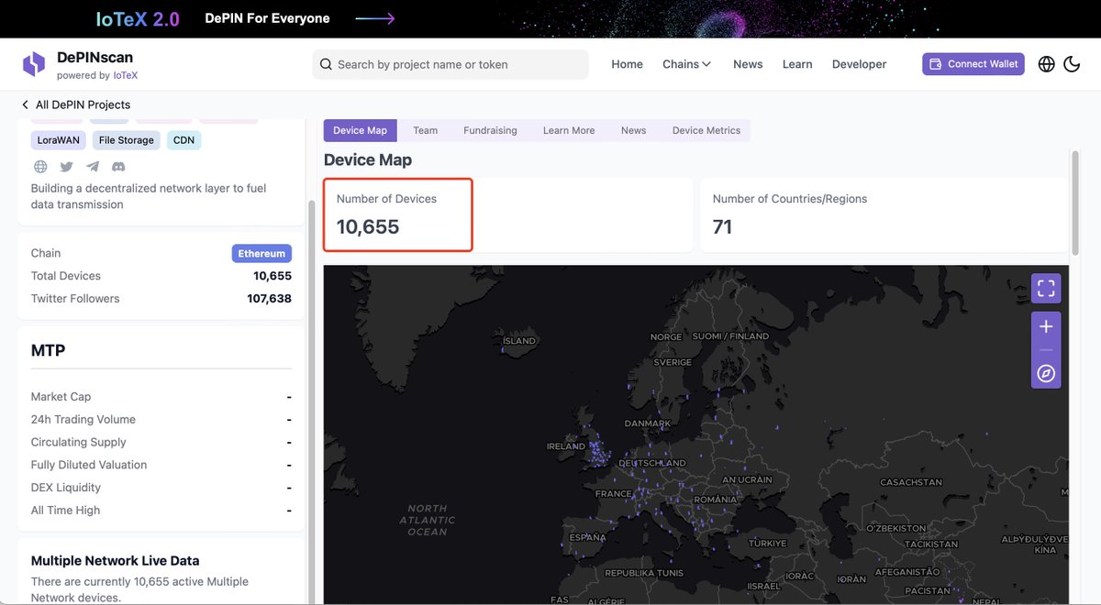Click the Number of Devices value 10,655

[368, 226]
